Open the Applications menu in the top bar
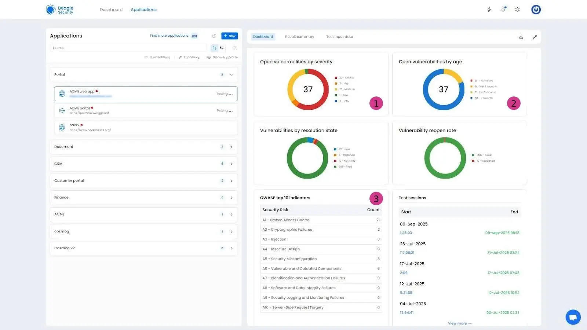Viewport: 587px width, 330px height. (143, 10)
